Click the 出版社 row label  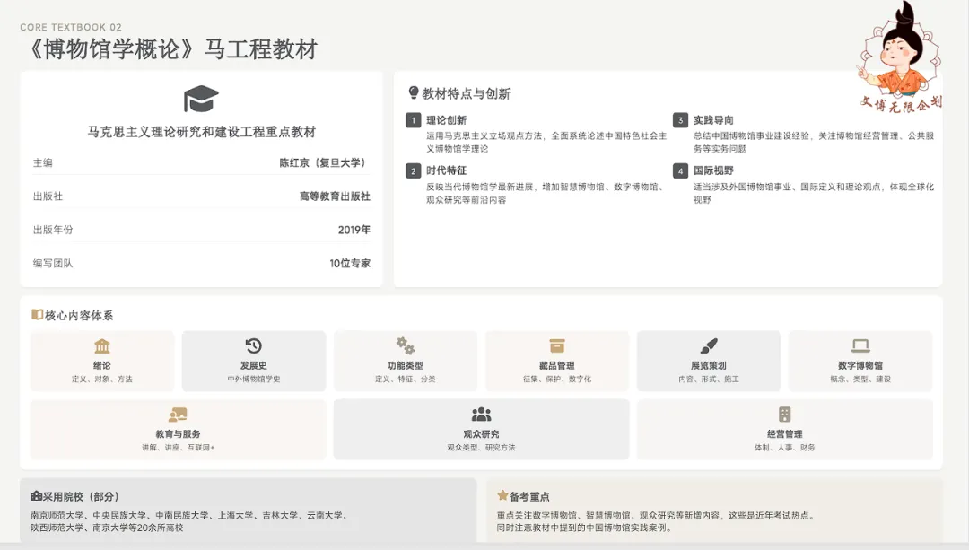coord(48,196)
